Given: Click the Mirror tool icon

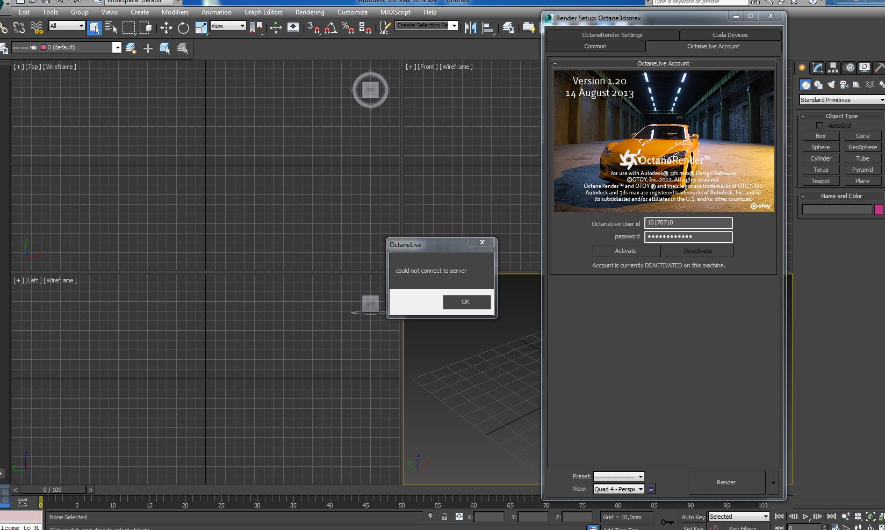Looking at the screenshot, I should click(471, 28).
